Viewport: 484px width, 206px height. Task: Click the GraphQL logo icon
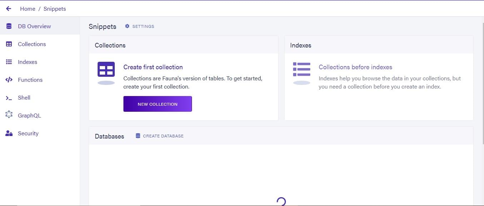9,115
